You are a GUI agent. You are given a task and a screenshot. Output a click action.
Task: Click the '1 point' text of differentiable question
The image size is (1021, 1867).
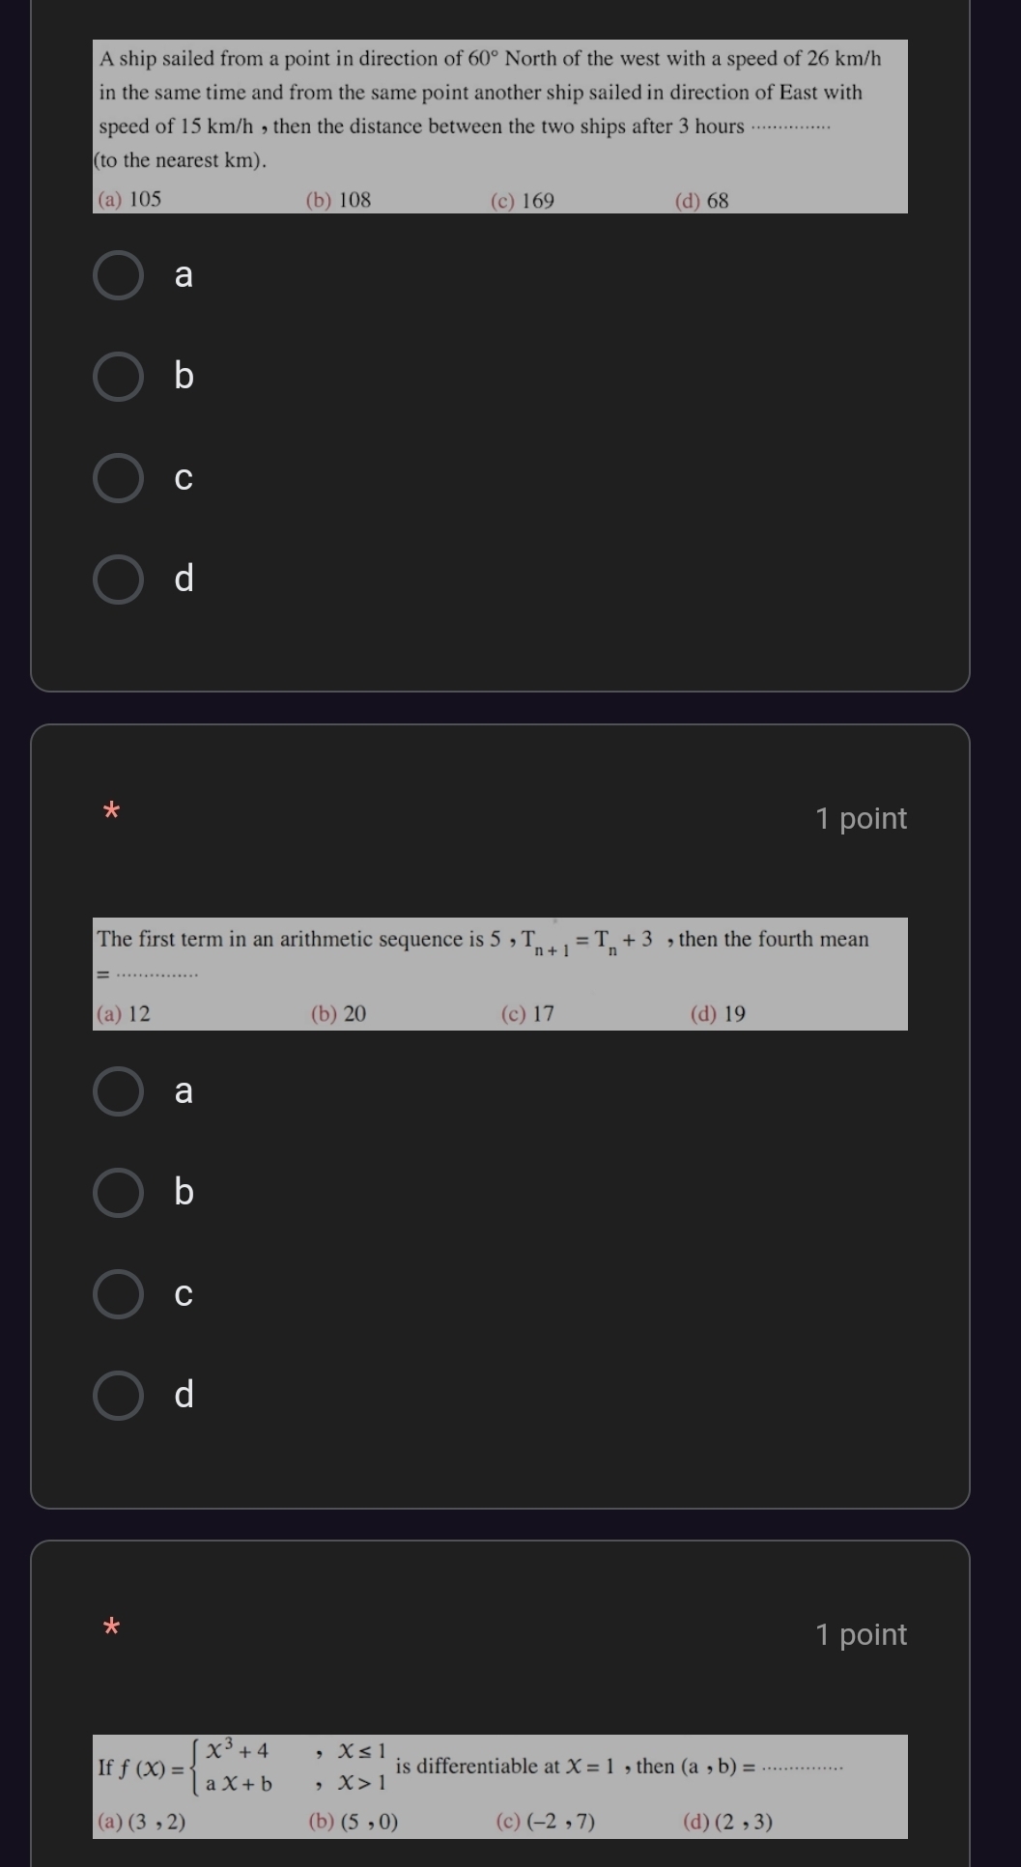861,1634
